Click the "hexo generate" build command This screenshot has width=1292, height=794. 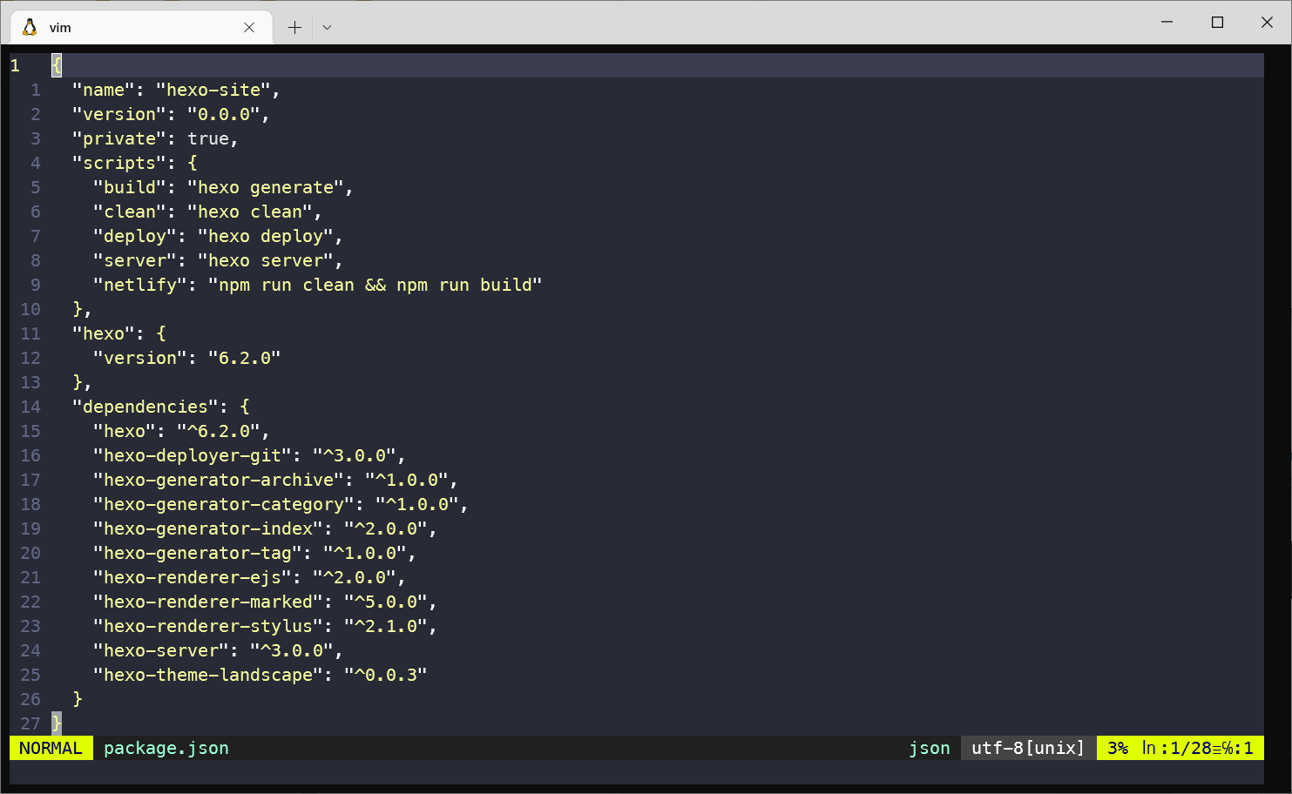pyautogui.click(x=266, y=187)
